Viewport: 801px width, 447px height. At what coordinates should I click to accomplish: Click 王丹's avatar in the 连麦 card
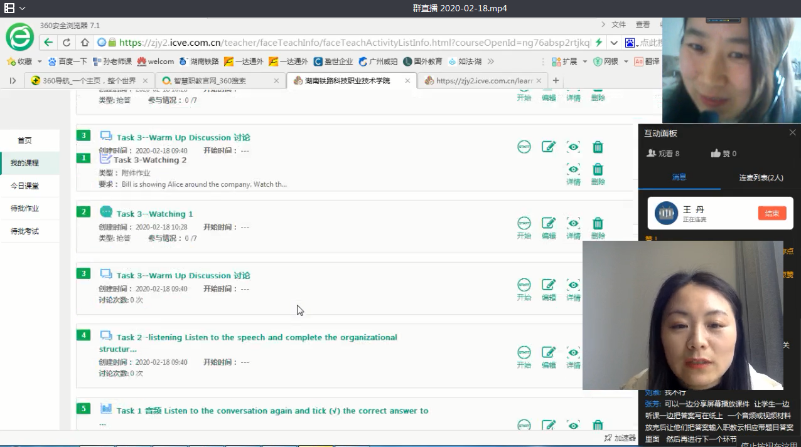(666, 213)
